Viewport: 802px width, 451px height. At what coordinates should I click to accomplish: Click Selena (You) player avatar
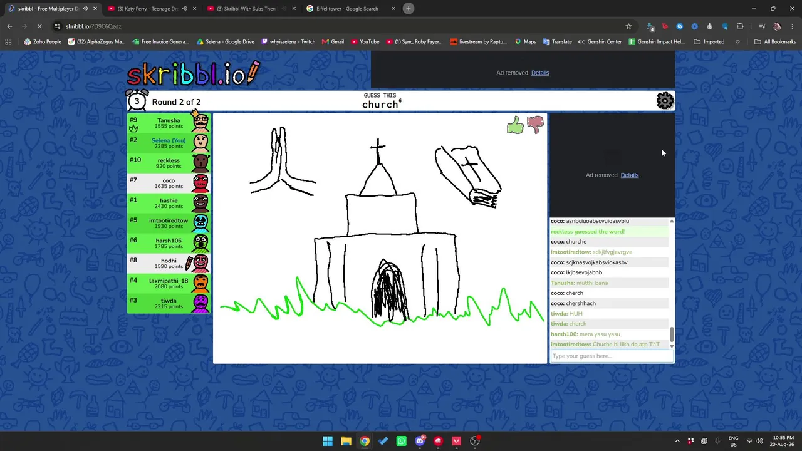click(x=200, y=143)
